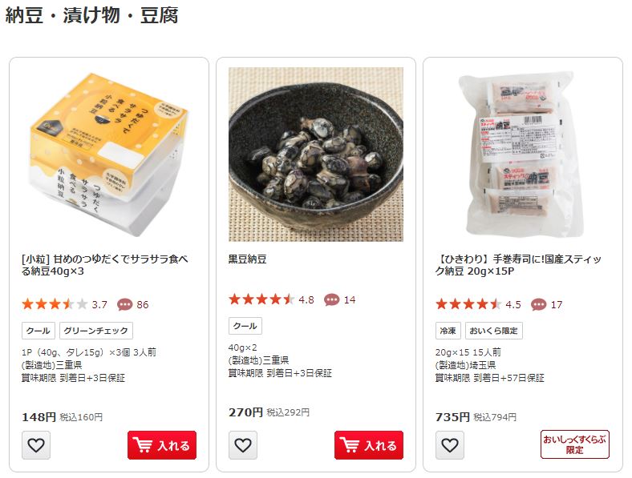632x478 pixels.
Task: Open review comments icon showing 14
Action: coord(331,299)
